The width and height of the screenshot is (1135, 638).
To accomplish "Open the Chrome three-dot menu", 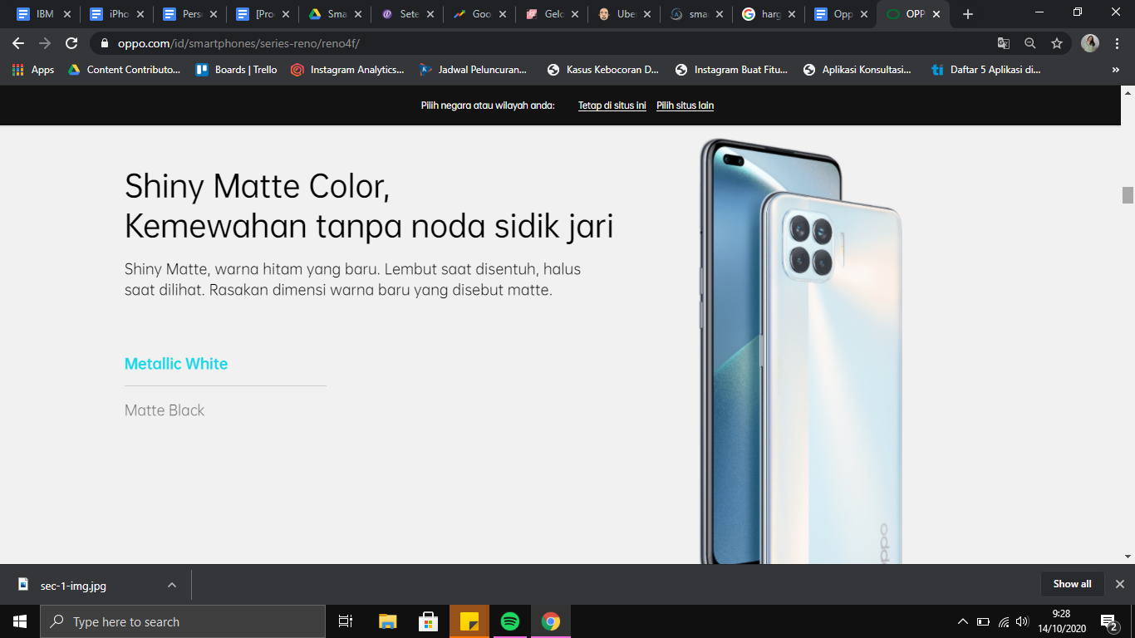I will click(x=1117, y=43).
